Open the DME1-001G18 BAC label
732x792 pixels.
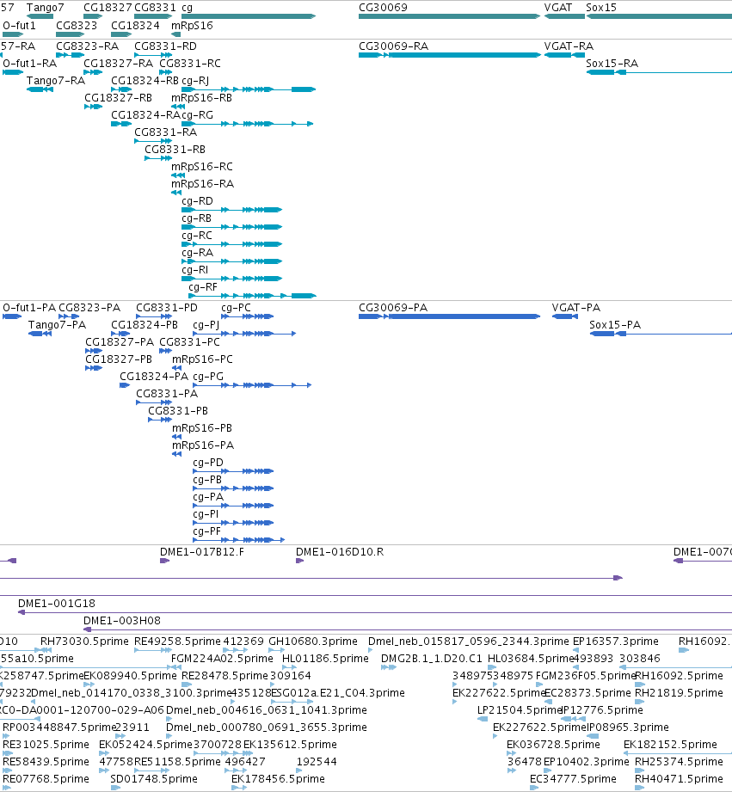click(57, 603)
